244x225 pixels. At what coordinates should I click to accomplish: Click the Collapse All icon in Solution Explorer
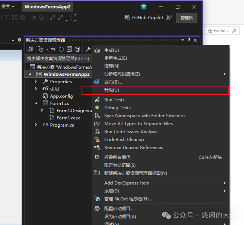pyautogui.click(x=69, y=49)
